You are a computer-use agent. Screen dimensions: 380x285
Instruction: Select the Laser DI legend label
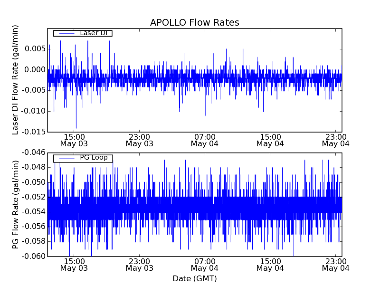click(x=93, y=33)
